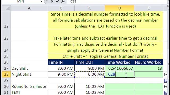170x95 pixels.
Task: Select Night Shift Time IN '9:00 PM'
Action: tap(61, 74)
